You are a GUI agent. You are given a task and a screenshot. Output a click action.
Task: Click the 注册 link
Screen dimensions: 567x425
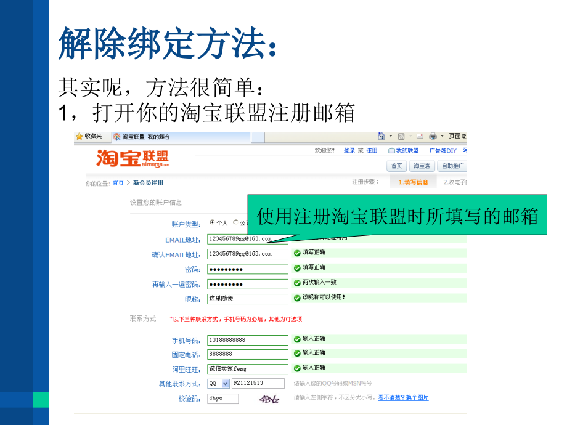[x=372, y=151]
